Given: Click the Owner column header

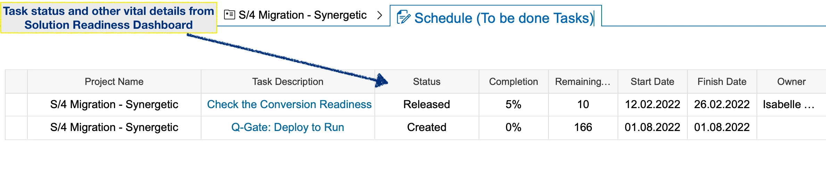Looking at the screenshot, I should tap(791, 82).
